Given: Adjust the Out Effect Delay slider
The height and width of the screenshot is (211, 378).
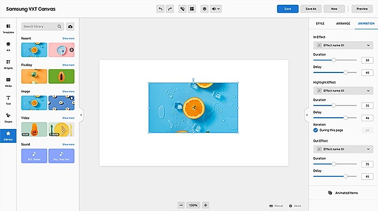Looking at the screenshot, I should 345,176.
